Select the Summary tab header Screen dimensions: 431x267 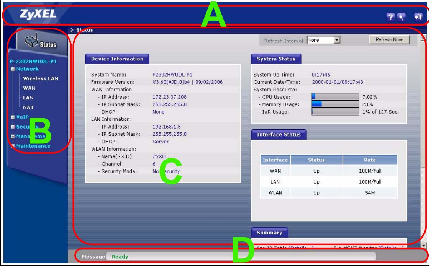point(270,233)
